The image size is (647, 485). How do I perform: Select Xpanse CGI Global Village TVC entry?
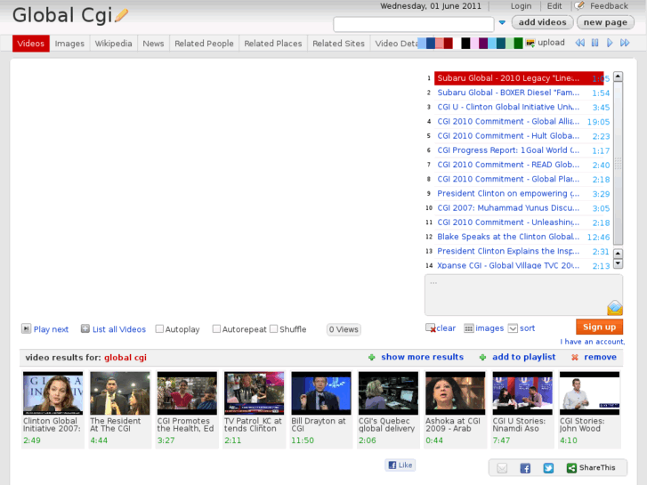518,265
